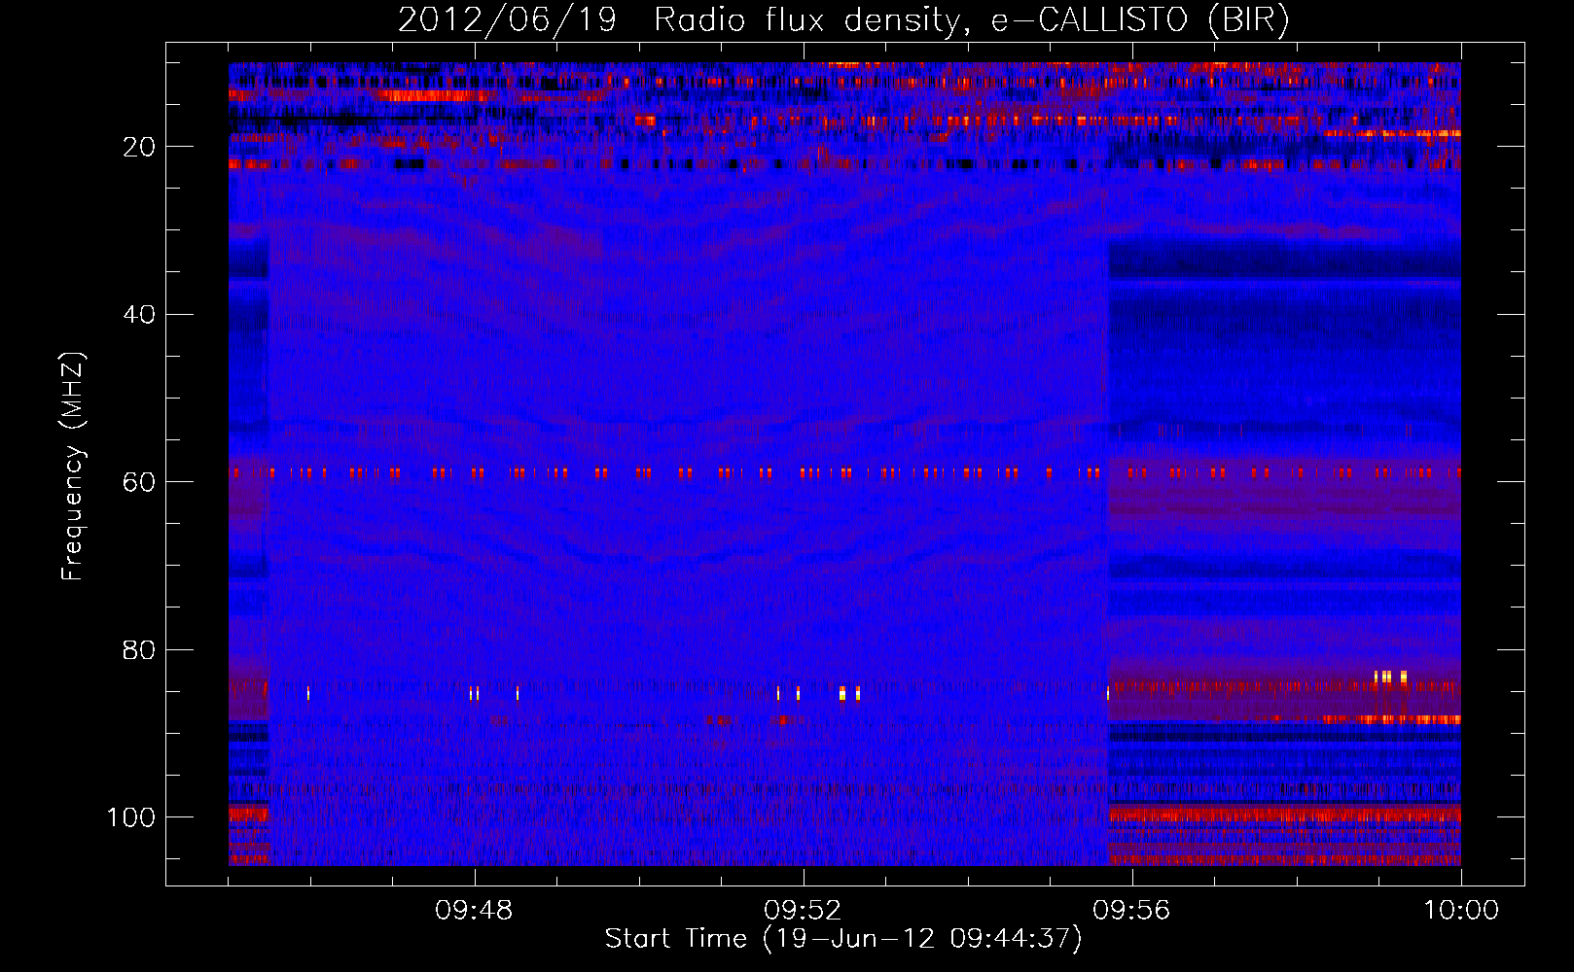Click the 09:56 time tick label
This screenshot has width=1574, height=972.
click(1131, 911)
